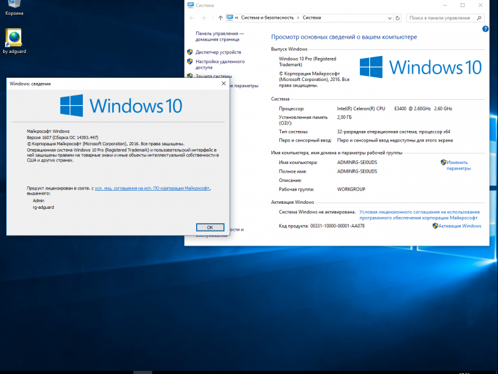Open Диспетчер устройств link
Image resolution: width=498 pixels, height=374 pixels.
pos(218,52)
